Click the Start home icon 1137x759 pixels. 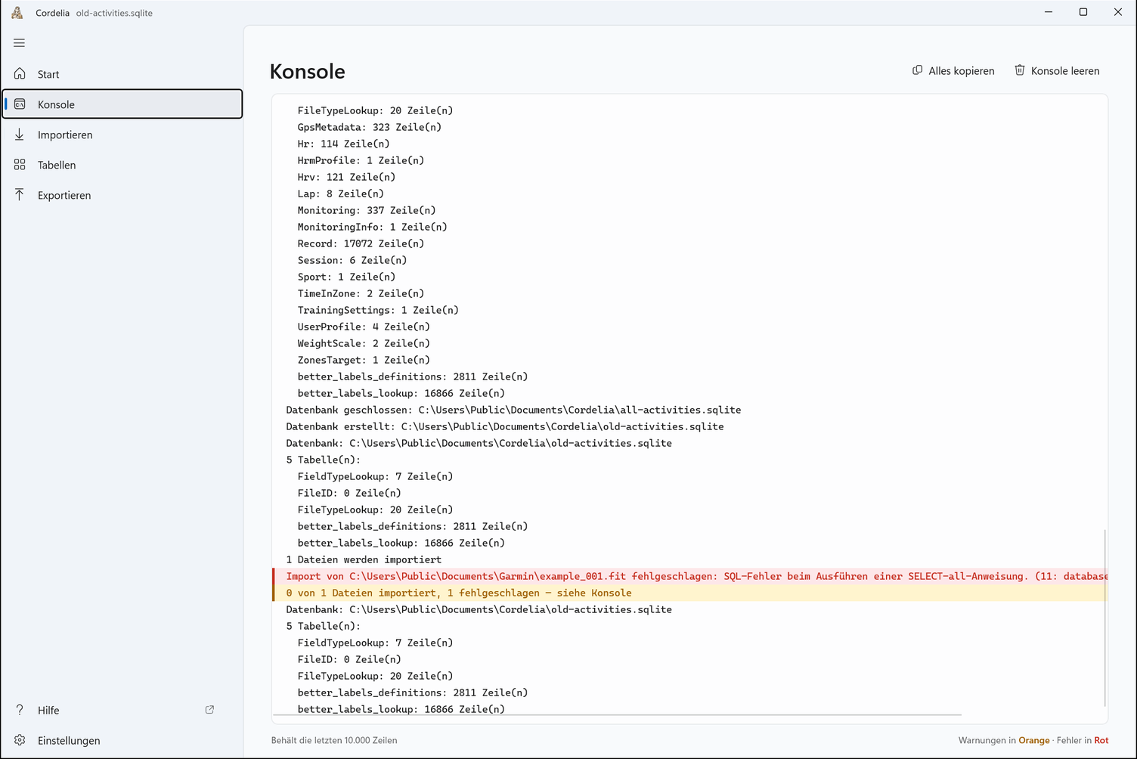pyautogui.click(x=20, y=74)
